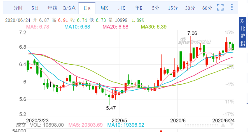Click the up triangle on the volume panel
Screen dimensions: 248x132
click(x=223, y=125)
